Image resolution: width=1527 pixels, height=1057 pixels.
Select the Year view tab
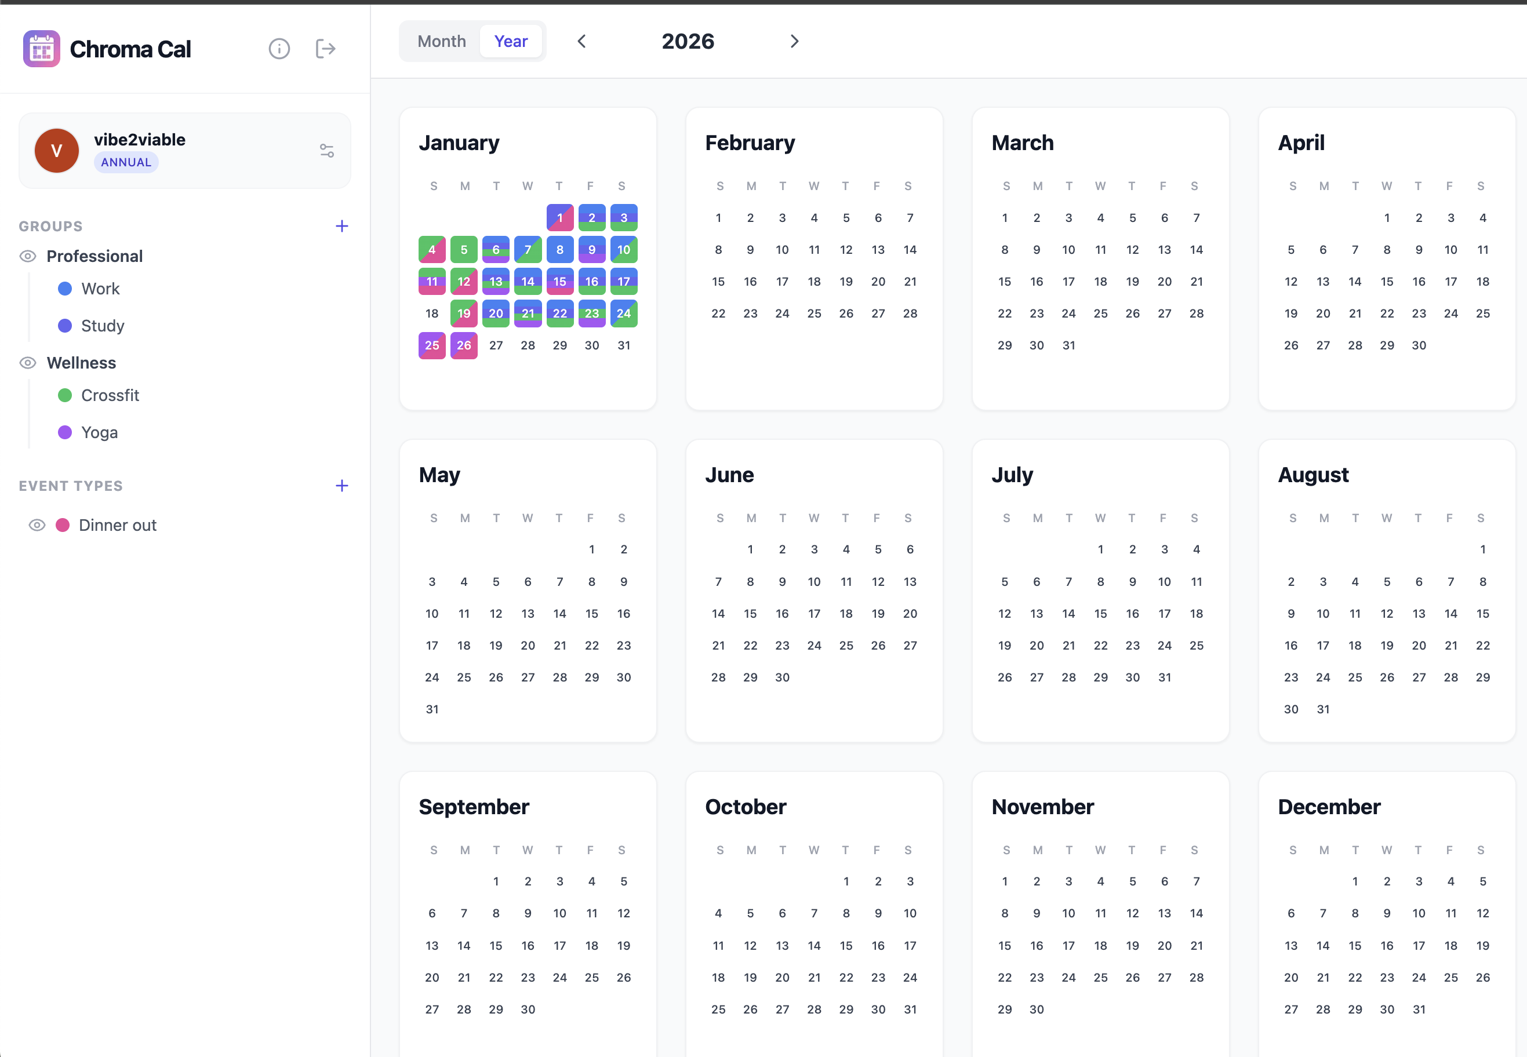coord(511,41)
